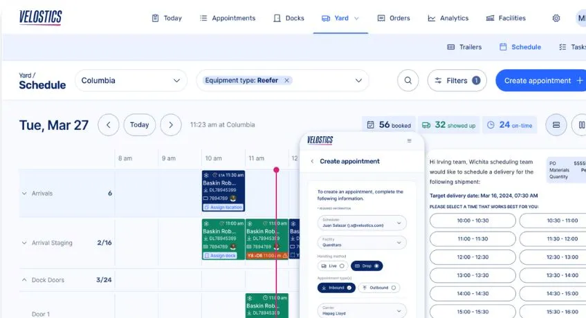
Task: Select the Schedule sub-tab
Action: [520, 47]
